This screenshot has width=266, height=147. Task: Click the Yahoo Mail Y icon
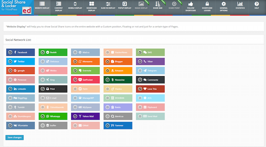(80, 116)
